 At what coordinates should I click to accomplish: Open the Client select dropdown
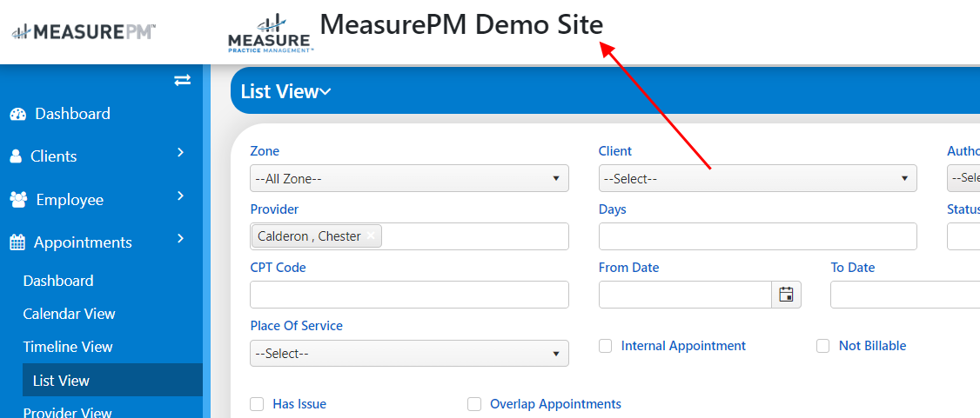(x=757, y=178)
